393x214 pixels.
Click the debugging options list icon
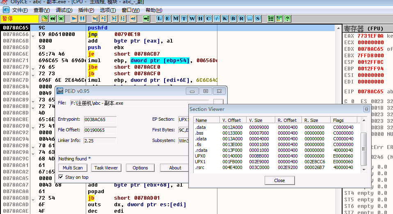coord(271,19)
